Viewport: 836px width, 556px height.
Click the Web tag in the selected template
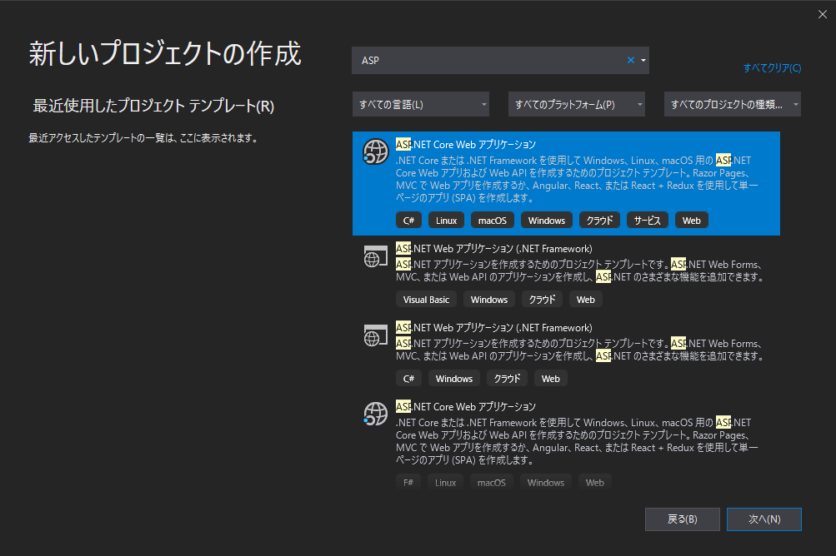[692, 221]
